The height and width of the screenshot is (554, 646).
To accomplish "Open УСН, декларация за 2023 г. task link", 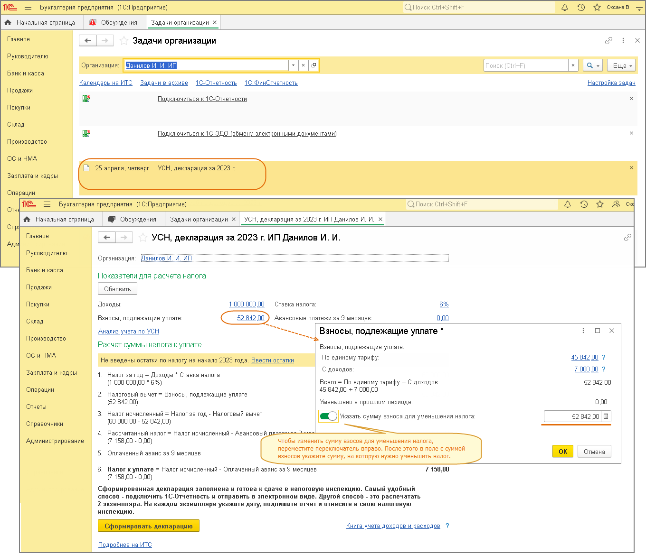I will (x=197, y=168).
